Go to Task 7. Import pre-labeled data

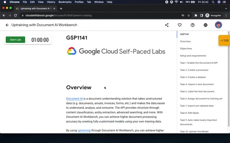197,106
